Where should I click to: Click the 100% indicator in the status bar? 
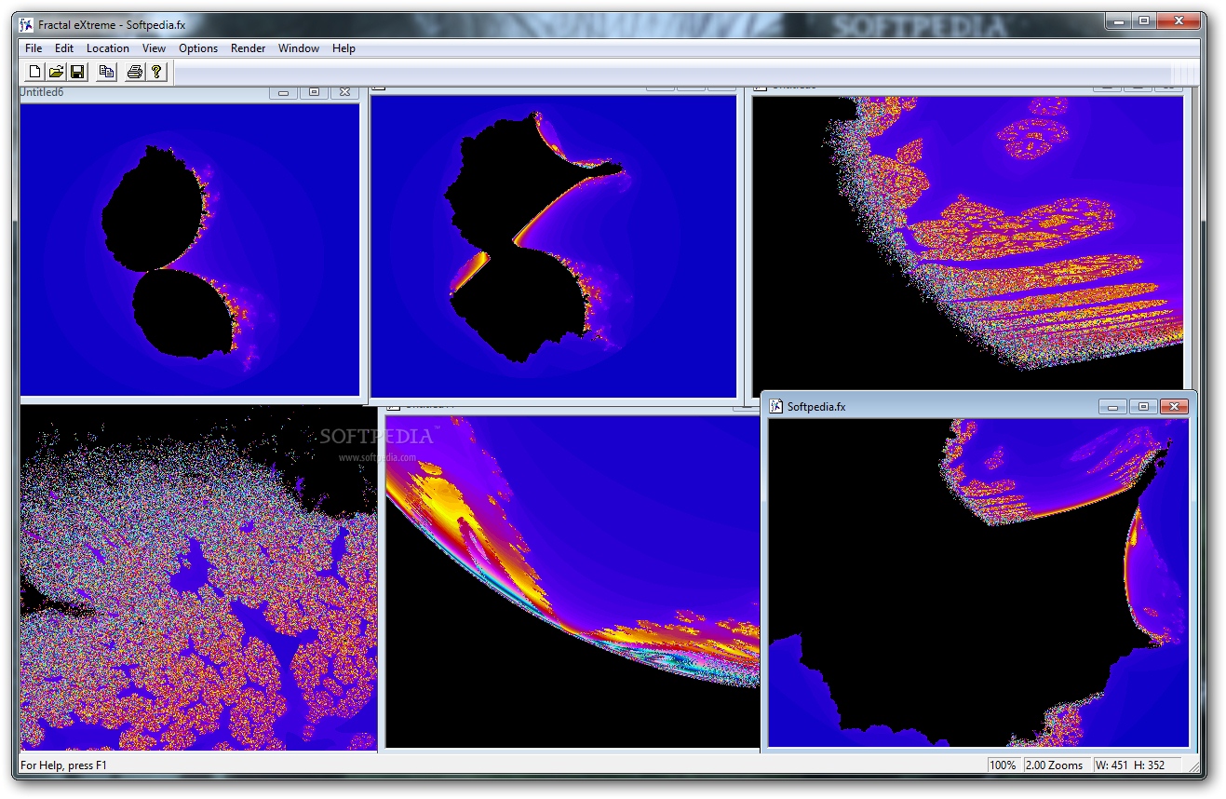pos(1003,765)
